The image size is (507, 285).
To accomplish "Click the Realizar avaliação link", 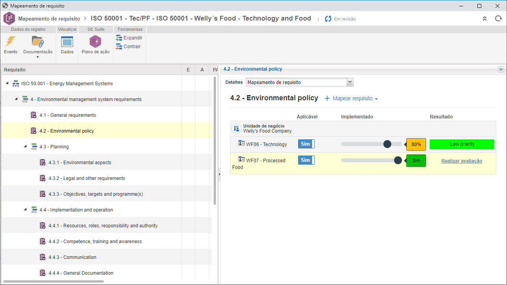I will coord(462,161).
